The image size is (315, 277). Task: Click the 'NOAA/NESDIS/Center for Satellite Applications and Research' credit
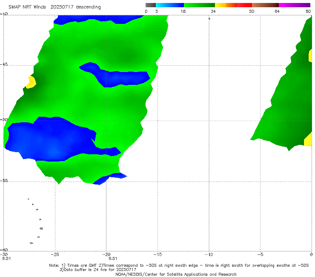click(x=176, y=274)
